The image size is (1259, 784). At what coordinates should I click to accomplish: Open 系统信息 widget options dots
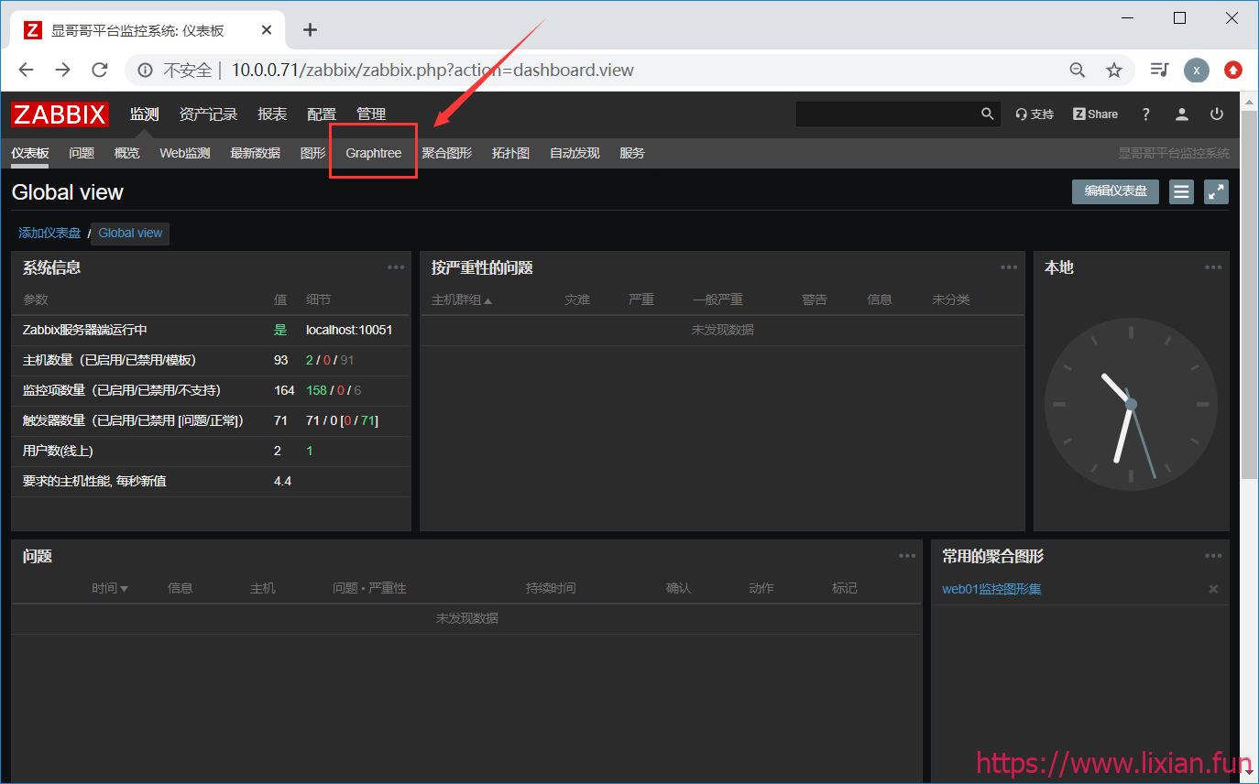(x=396, y=267)
